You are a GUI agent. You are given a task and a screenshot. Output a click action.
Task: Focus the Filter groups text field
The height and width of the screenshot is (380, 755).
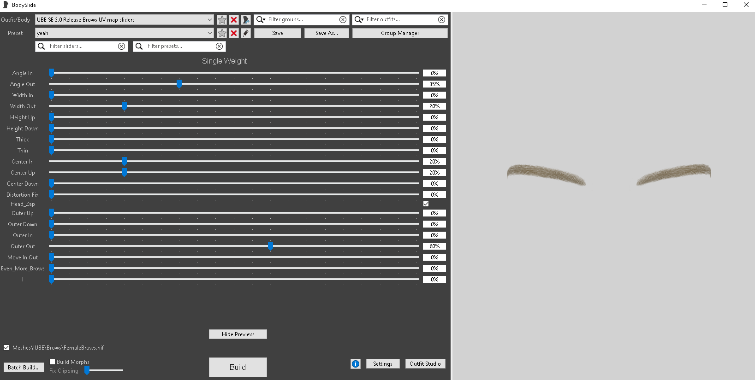[303, 20]
